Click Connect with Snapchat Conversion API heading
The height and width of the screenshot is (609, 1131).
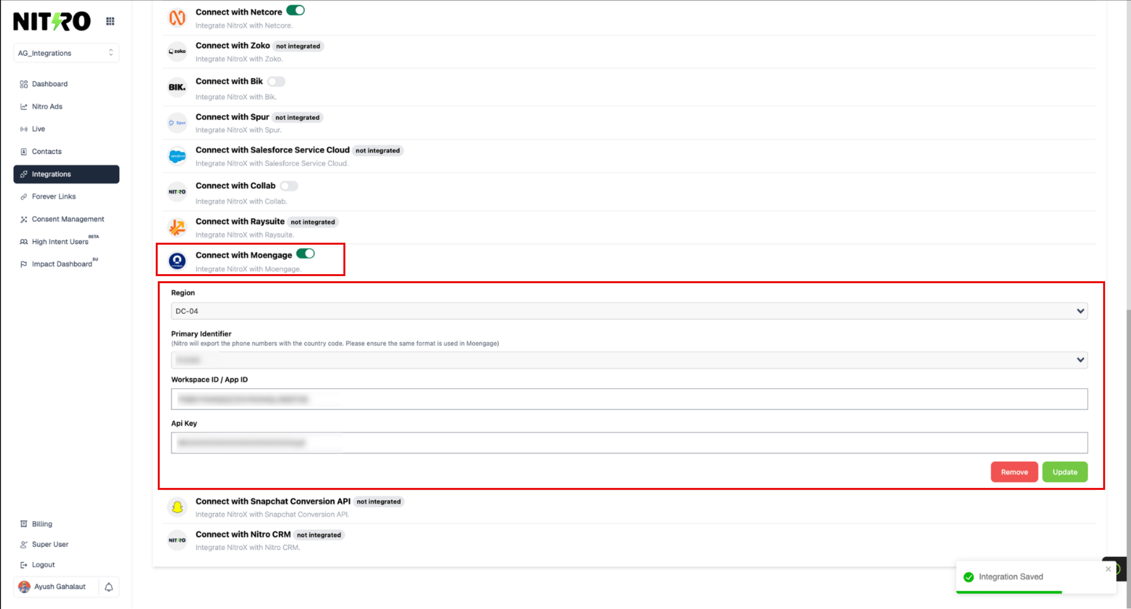pos(273,501)
